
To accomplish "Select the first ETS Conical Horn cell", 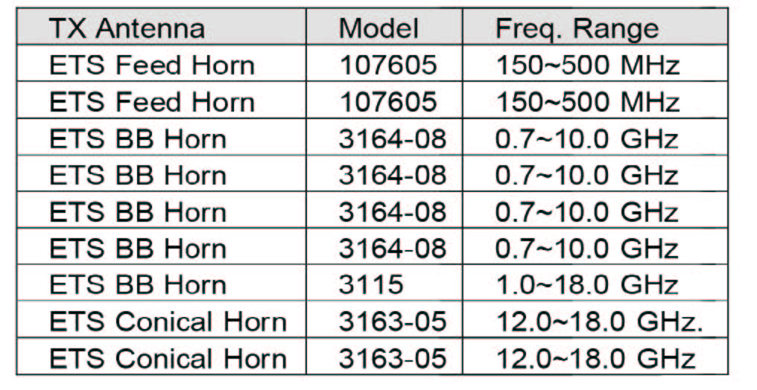I will click(168, 322).
